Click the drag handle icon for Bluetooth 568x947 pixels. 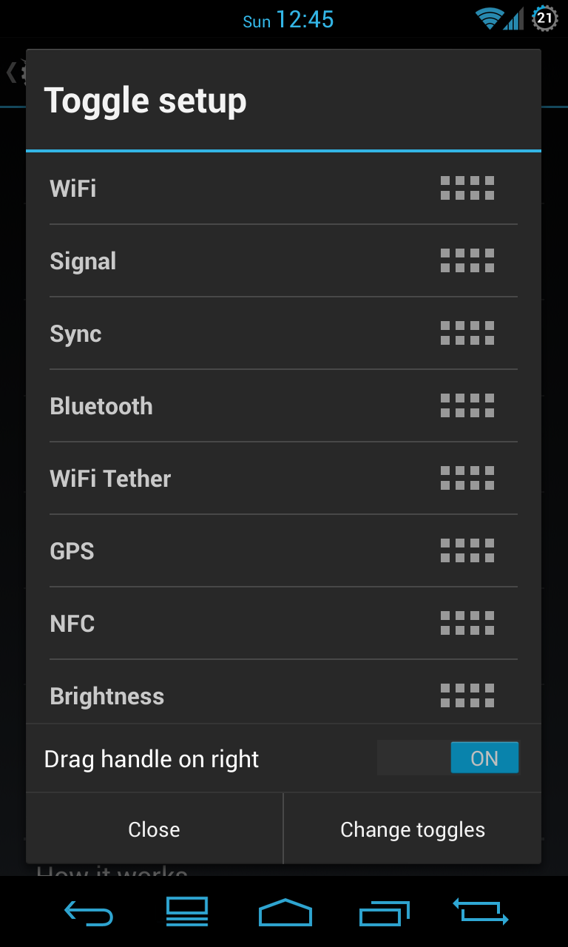(467, 405)
